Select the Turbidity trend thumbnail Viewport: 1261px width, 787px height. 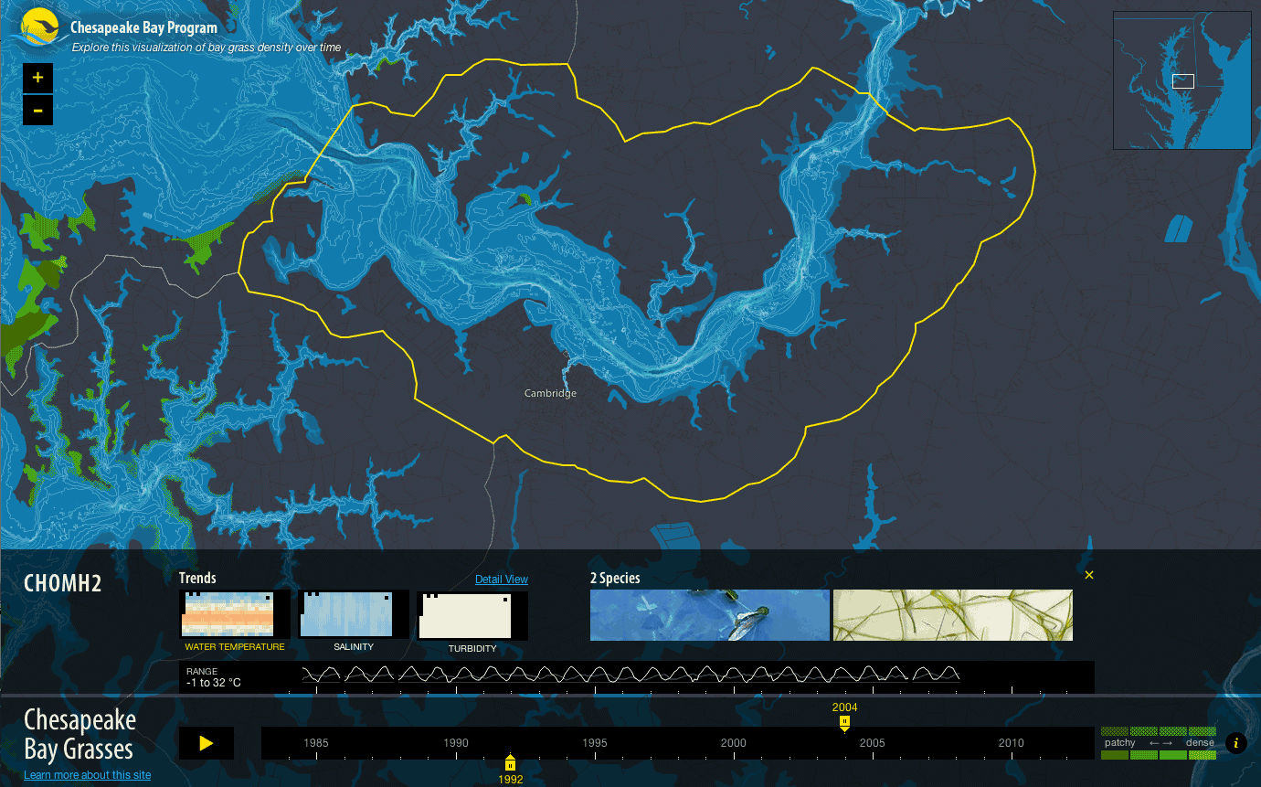coord(472,616)
